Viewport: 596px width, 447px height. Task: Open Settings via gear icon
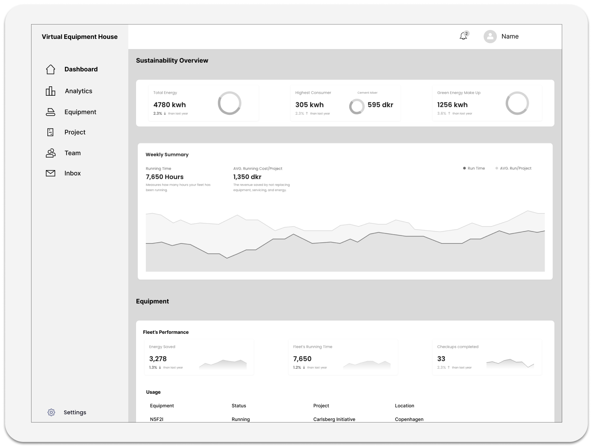(51, 412)
